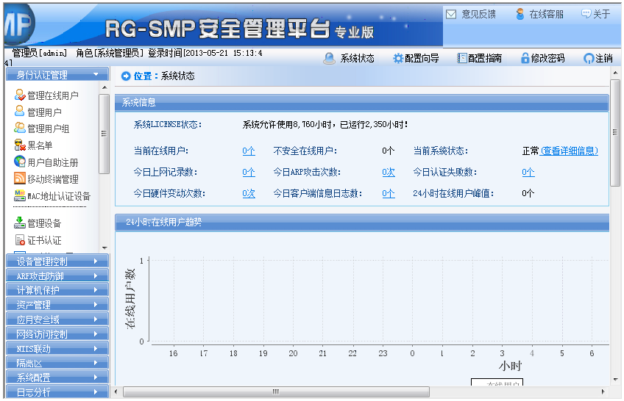
Task: Open 管理用户组 in sidebar
Action: click(x=48, y=129)
